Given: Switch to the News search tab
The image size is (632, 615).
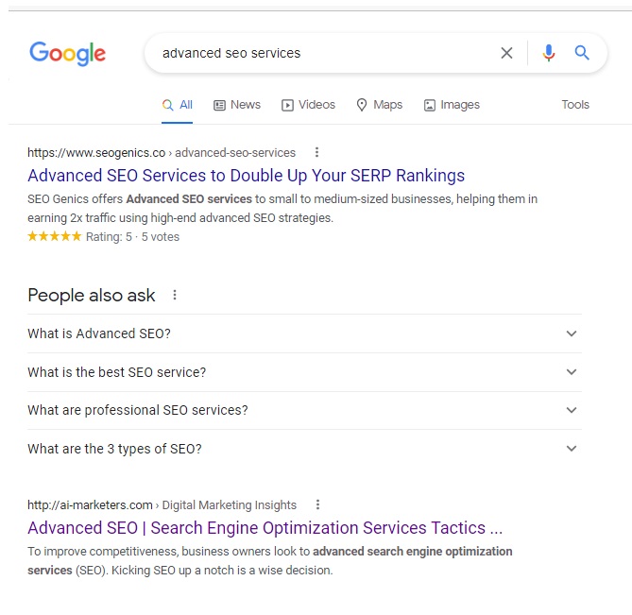Looking at the screenshot, I should point(237,105).
